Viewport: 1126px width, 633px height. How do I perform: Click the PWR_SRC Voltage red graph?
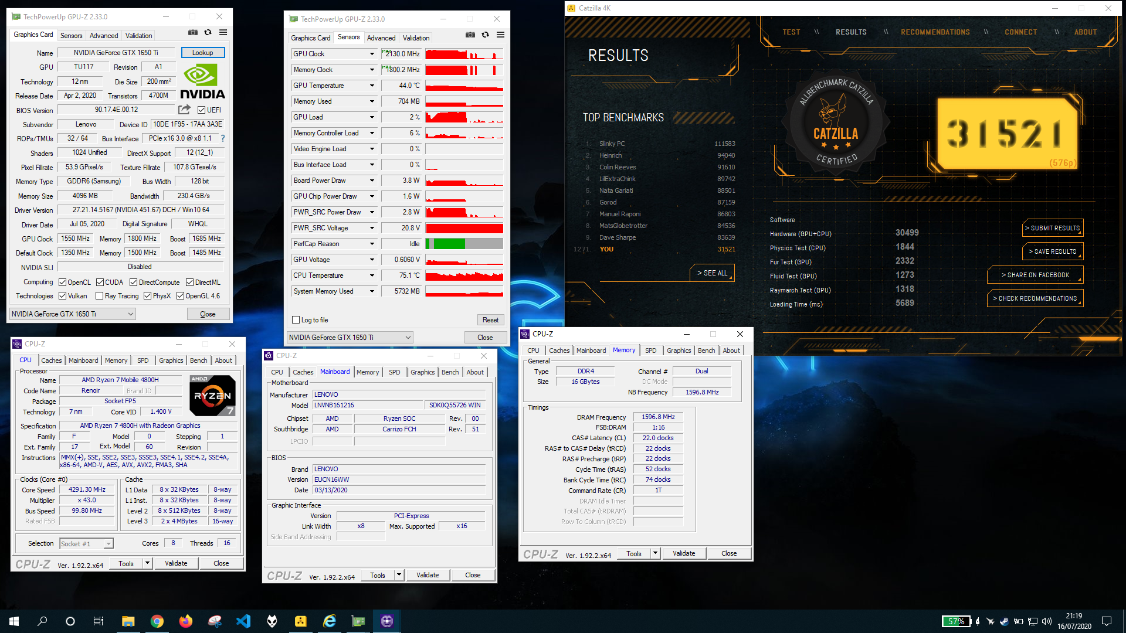click(x=464, y=228)
